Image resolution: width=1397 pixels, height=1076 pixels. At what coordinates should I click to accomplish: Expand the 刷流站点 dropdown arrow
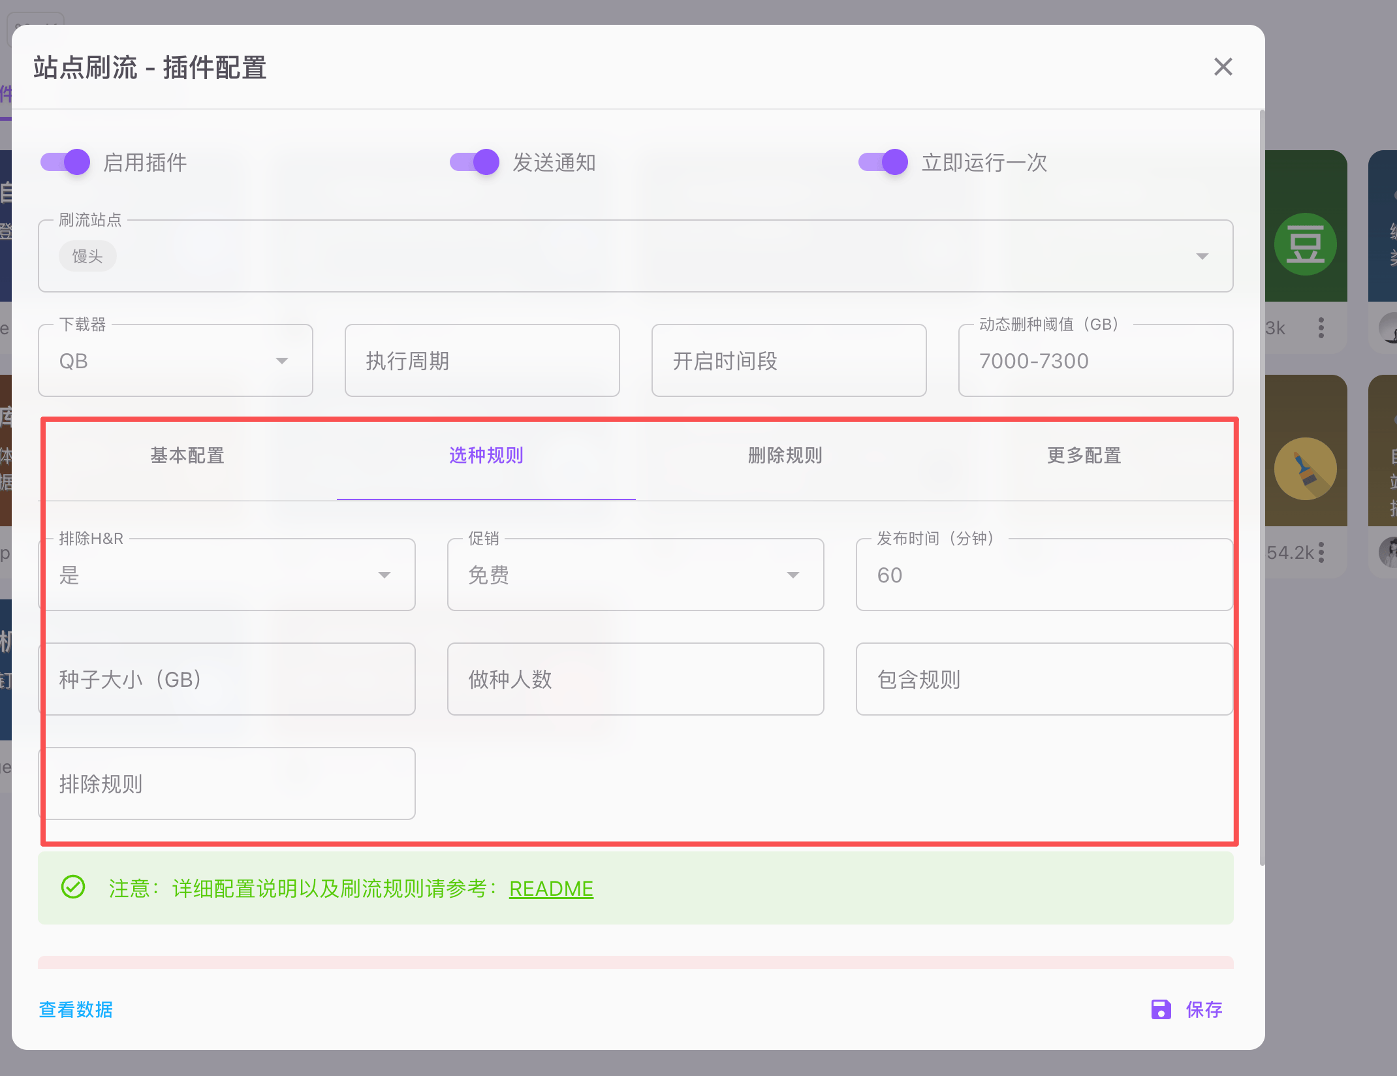1202,256
